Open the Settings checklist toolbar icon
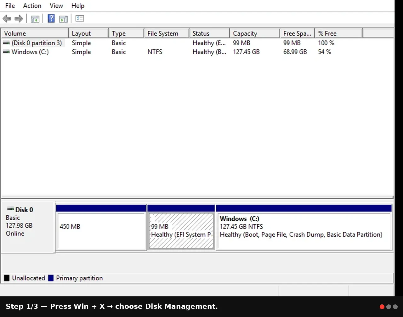 pyautogui.click(x=80, y=19)
